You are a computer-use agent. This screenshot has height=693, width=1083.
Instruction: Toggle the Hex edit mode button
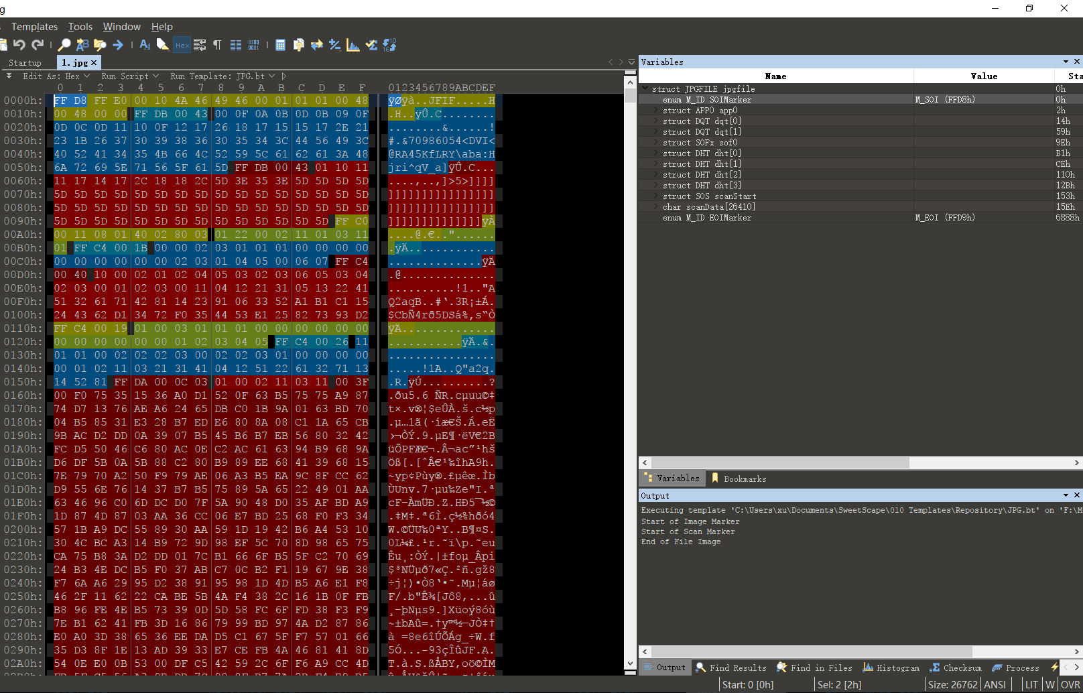pyautogui.click(x=182, y=45)
